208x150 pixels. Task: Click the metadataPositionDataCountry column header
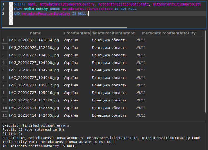[x=77, y=33]
